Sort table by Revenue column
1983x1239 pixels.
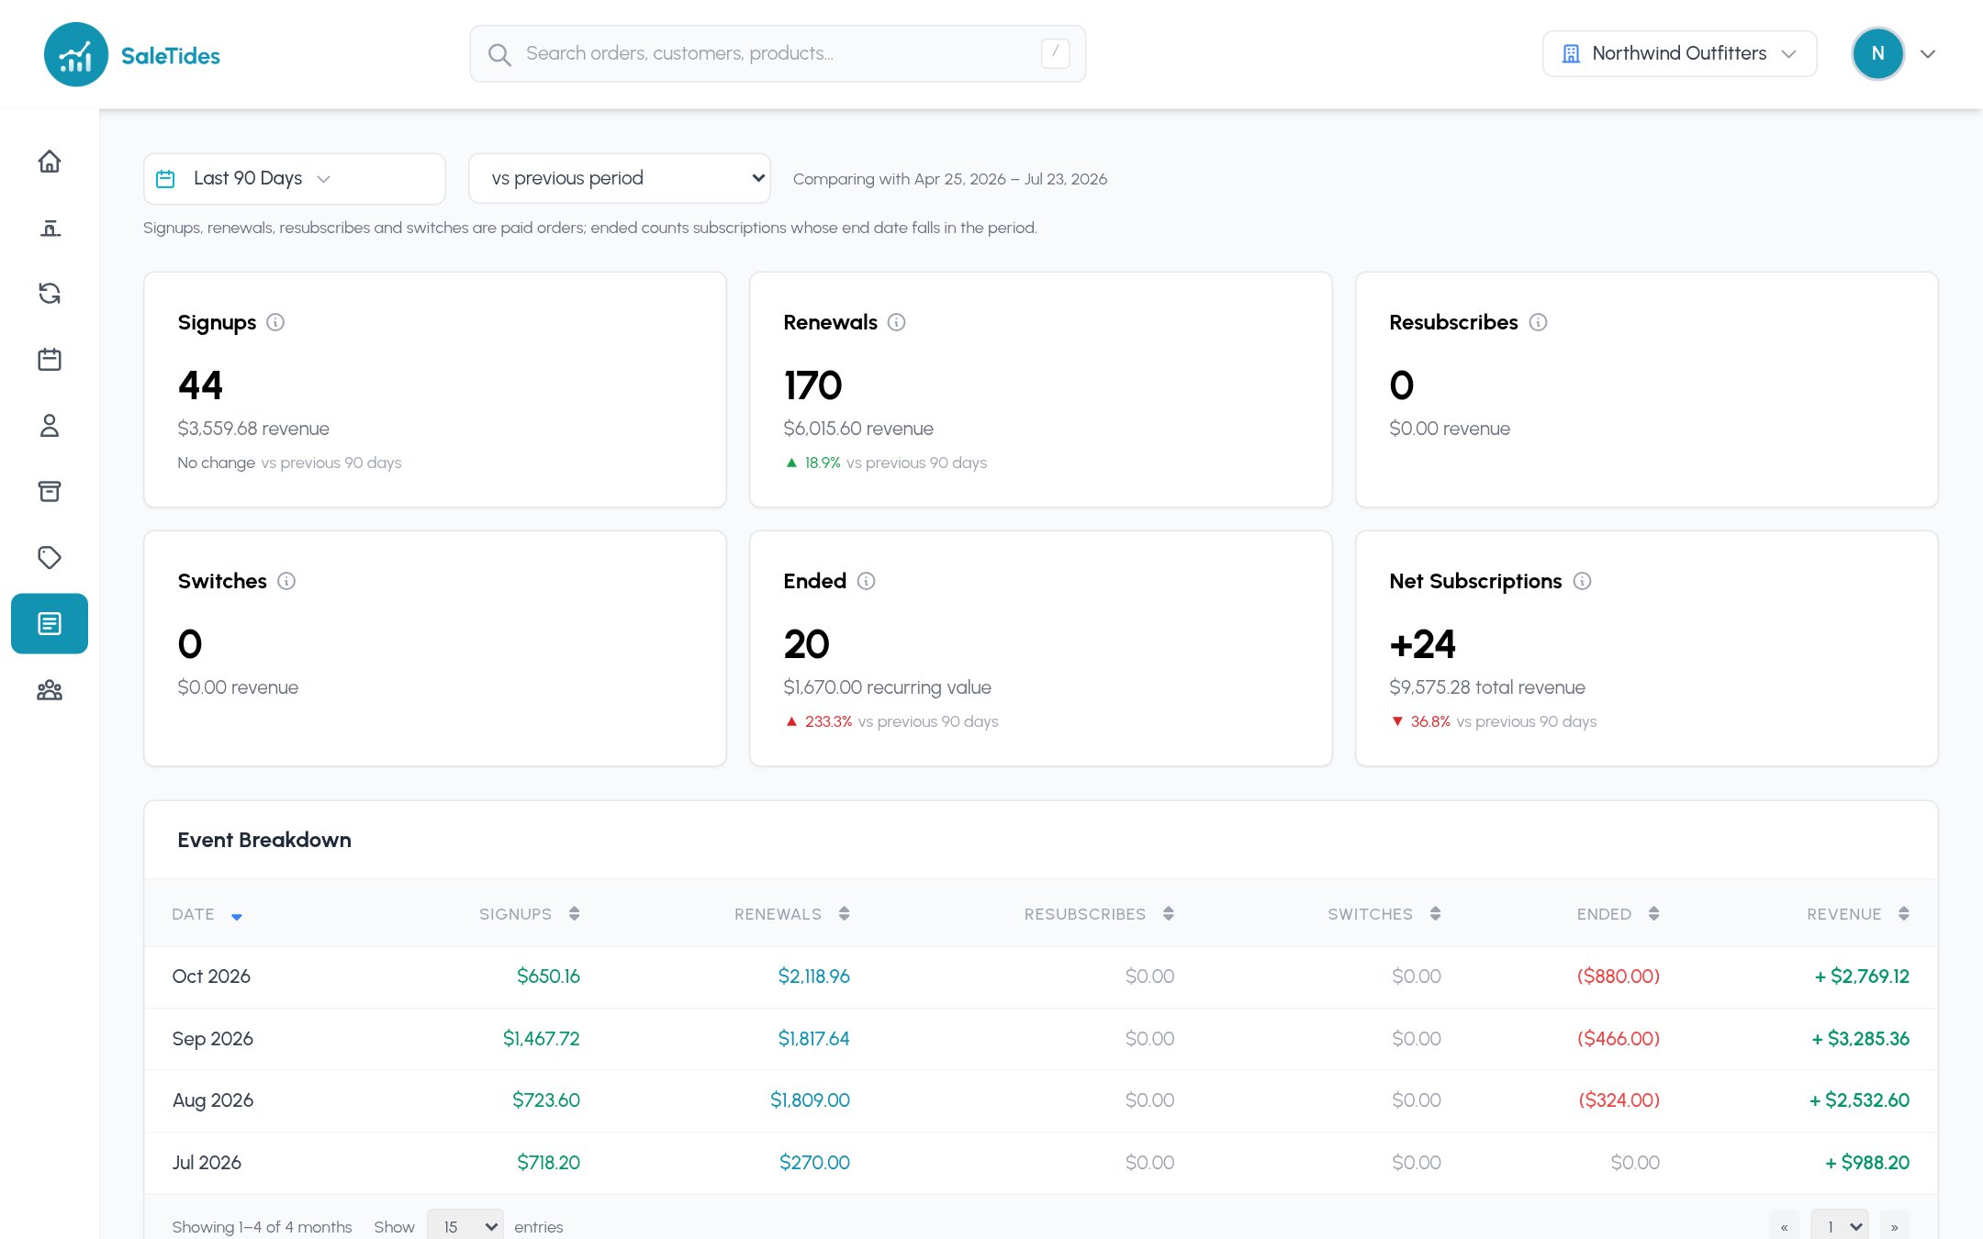pos(1859,914)
